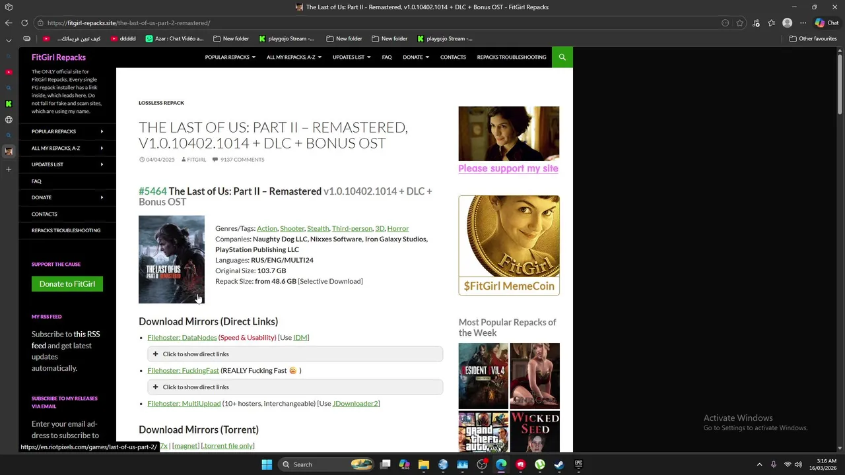The height and width of the screenshot is (475, 845).
Task: Open the globe icon vertical tab
Action: tap(9, 119)
